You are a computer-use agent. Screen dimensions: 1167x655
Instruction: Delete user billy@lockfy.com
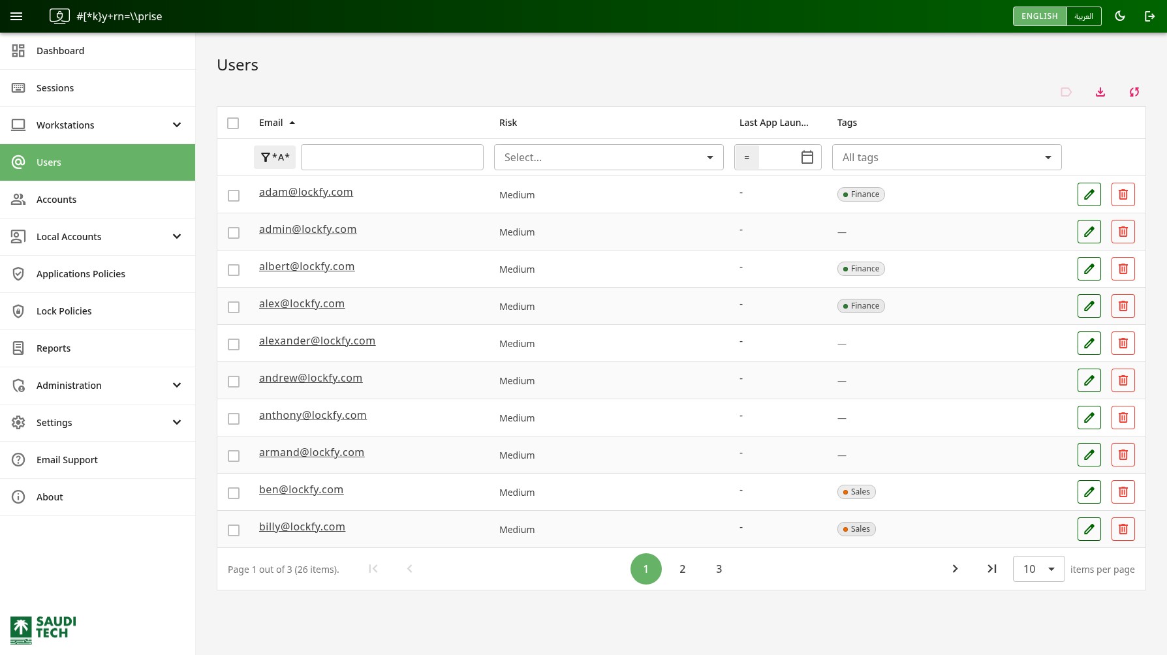pos(1123,529)
